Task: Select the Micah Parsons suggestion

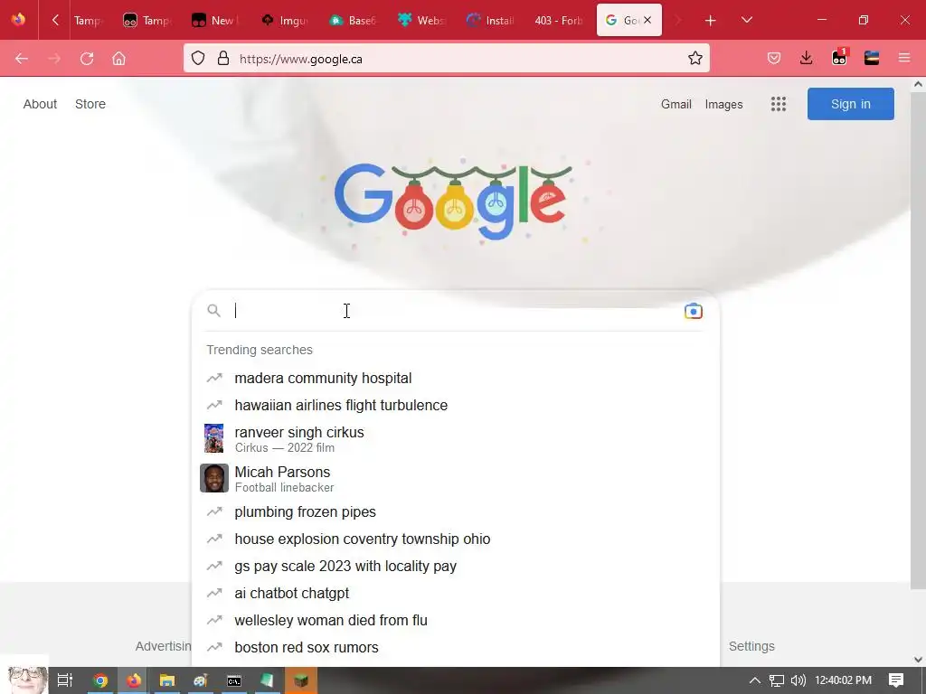Action: pos(456,479)
